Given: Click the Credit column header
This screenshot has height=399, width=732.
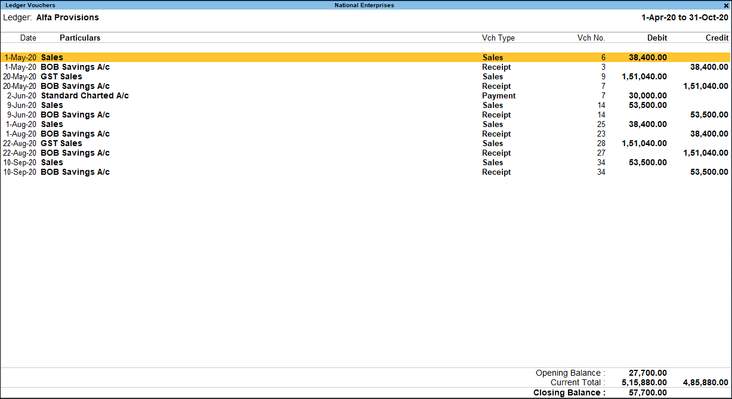Looking at the screenshot, I should [716, 38].
